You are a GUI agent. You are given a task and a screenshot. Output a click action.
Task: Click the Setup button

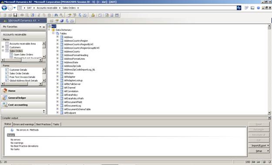click(259, 151)
